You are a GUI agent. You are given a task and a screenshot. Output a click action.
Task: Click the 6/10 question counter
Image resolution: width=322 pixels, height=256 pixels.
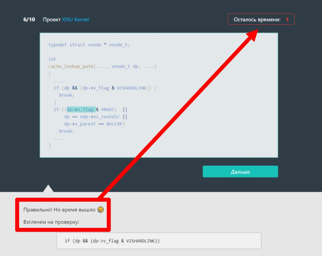click(29, 19)
